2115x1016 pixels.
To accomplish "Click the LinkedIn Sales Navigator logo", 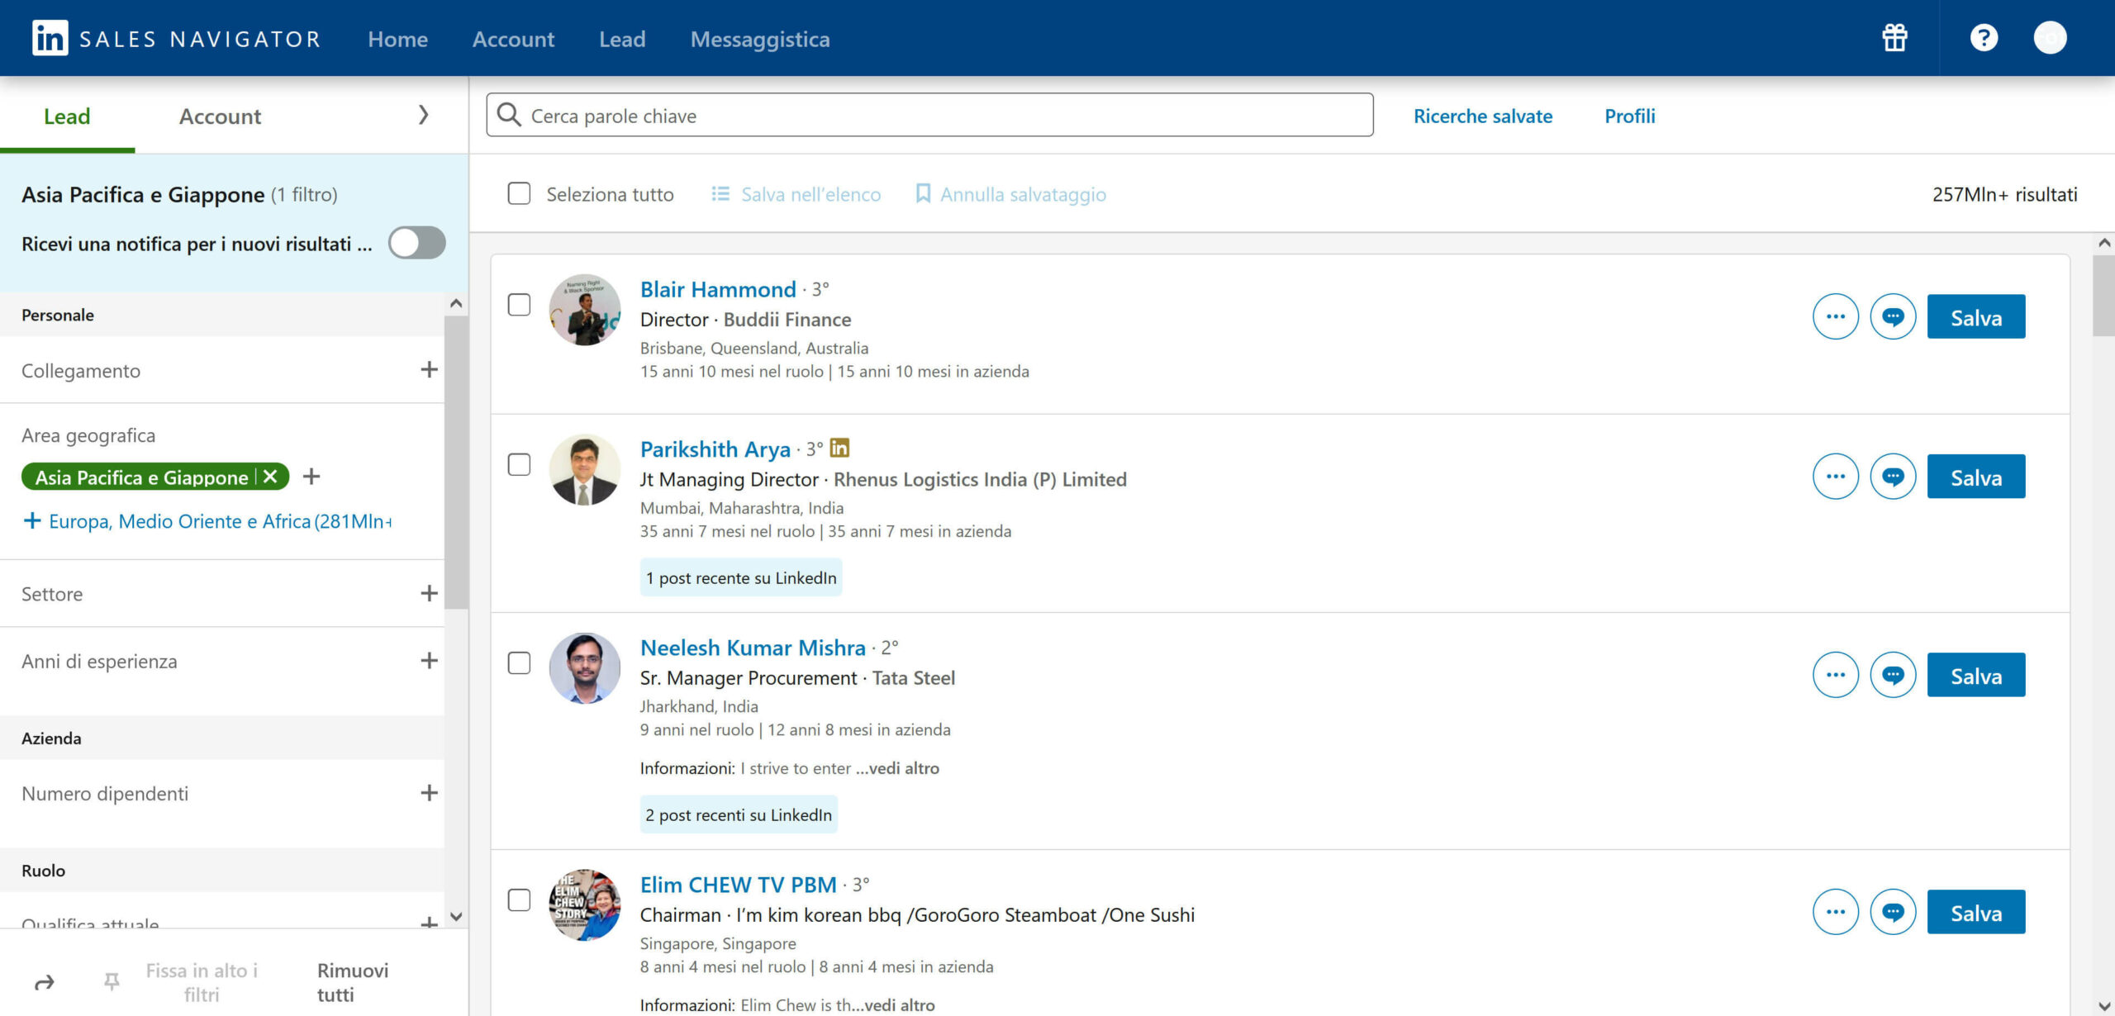I will (177, 38).
